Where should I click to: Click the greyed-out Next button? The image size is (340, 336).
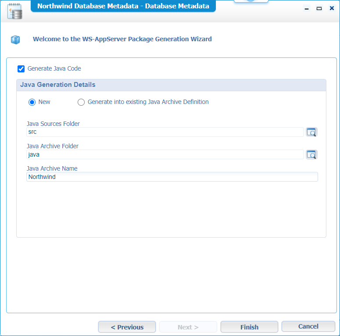(188, 327)
